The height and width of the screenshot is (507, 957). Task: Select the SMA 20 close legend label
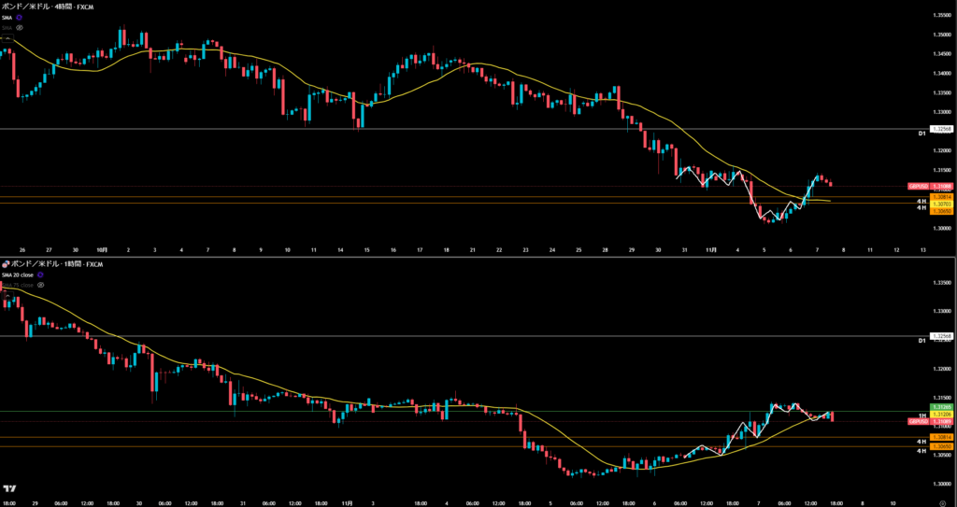(17, 276)
